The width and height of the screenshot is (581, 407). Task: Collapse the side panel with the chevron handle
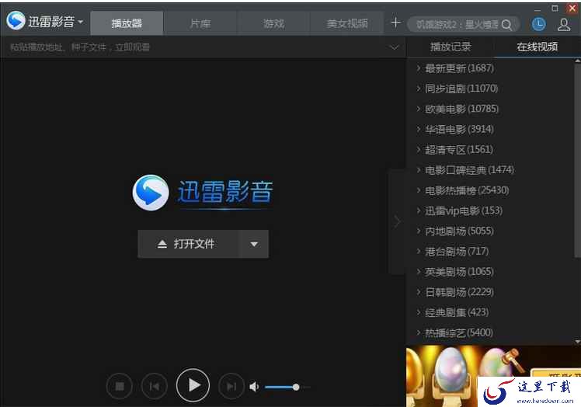click(x=397, y=221)
